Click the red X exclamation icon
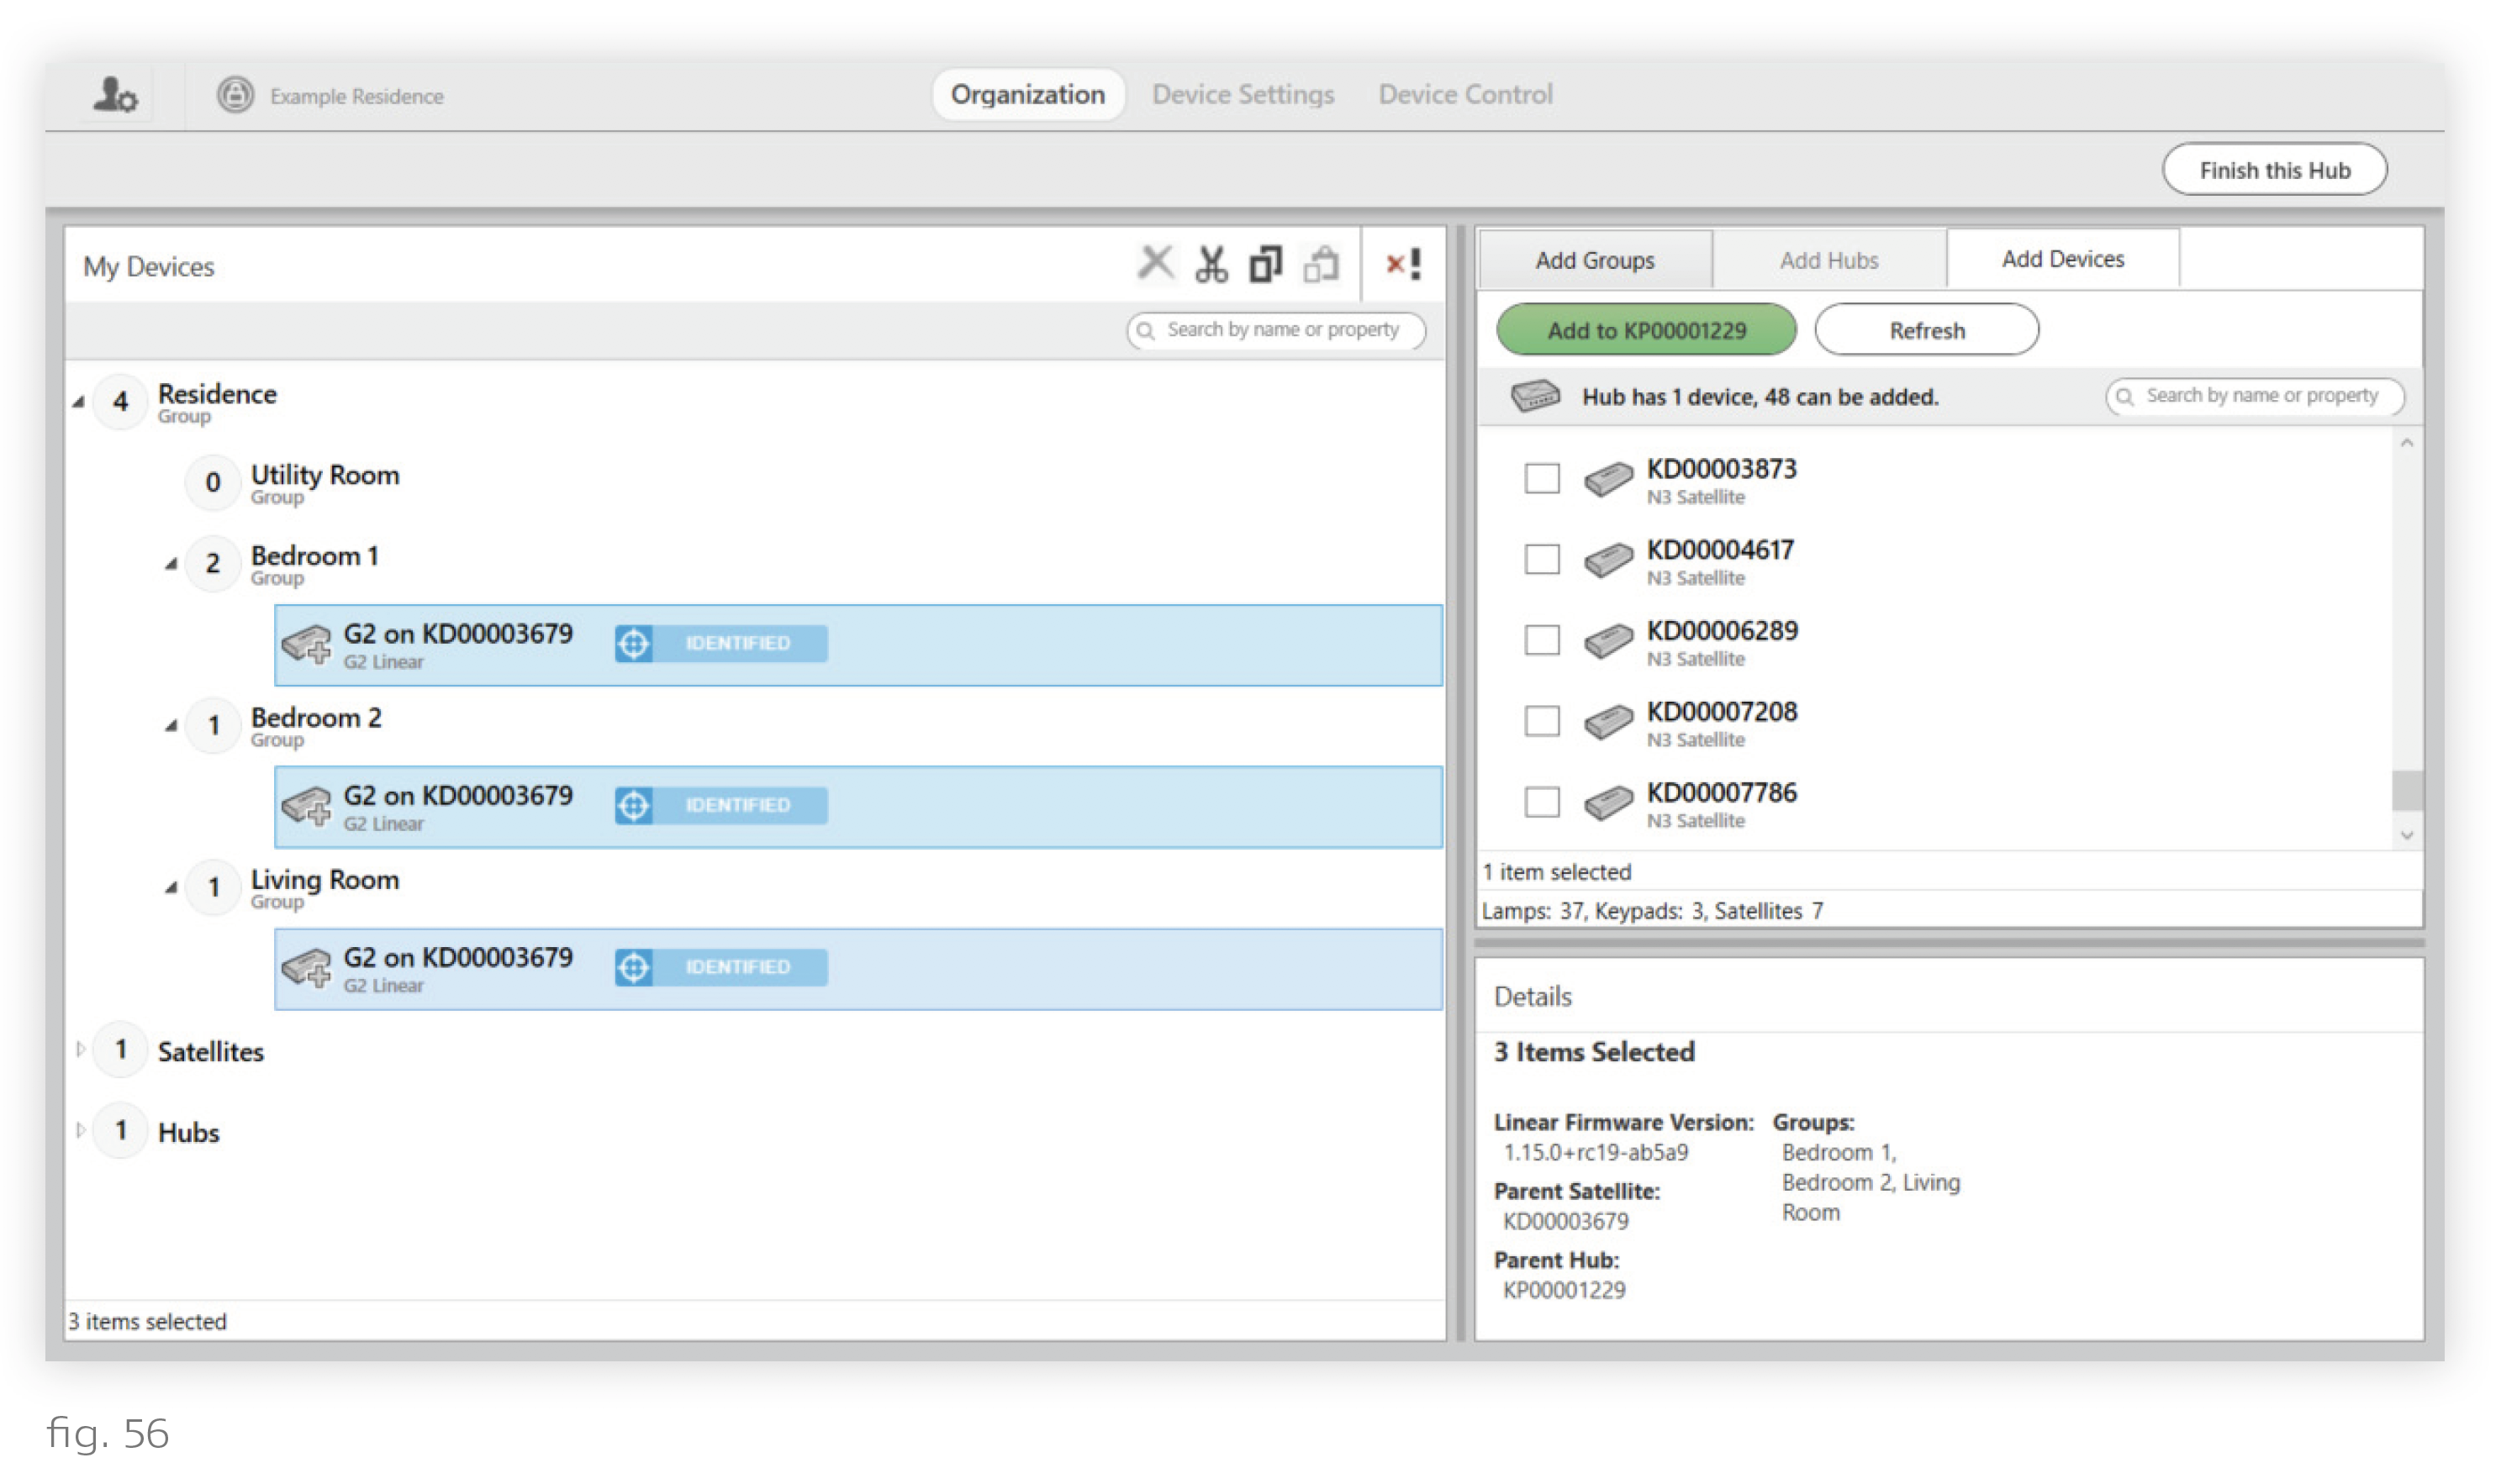This screenshot has width=2517, height=1484. (x=1402, y=265)
